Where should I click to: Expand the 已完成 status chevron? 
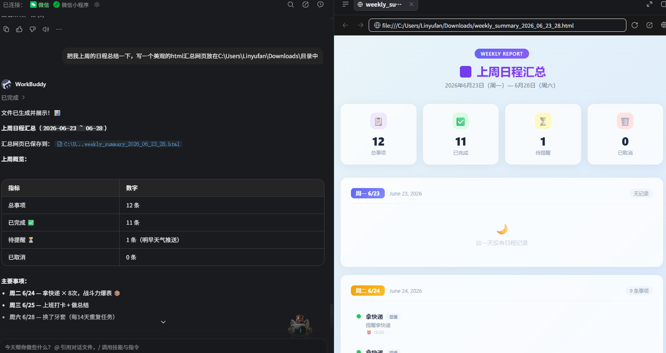point(24,98)
